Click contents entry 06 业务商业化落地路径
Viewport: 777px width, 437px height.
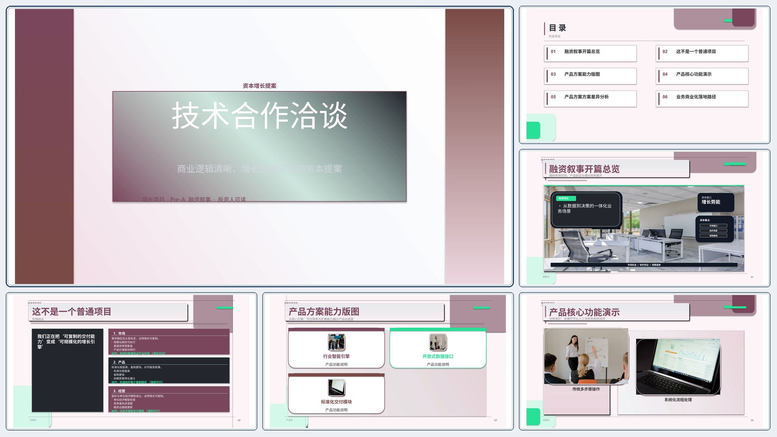click(x=702, y=98)
